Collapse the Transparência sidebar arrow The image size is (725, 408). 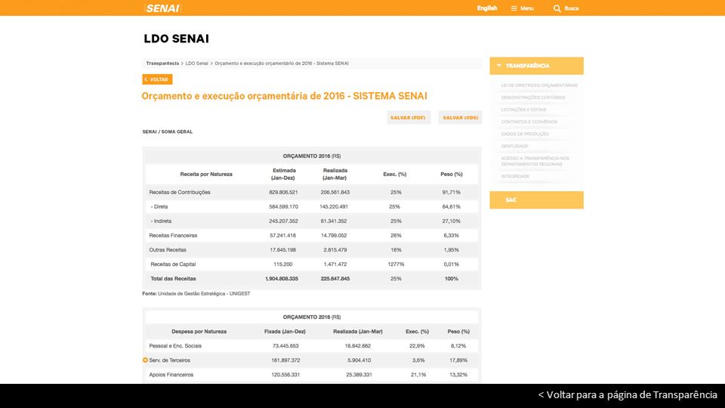click(498, 66)
